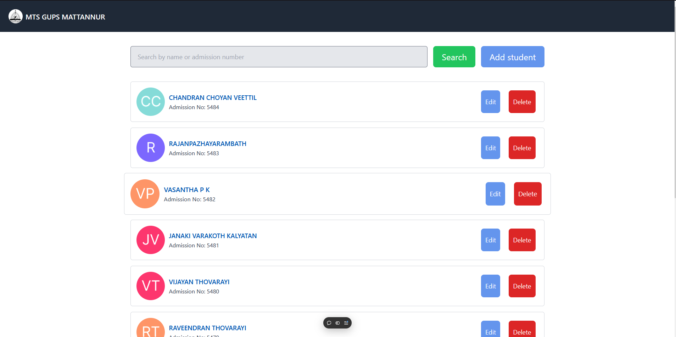This screenshot has height=337, width=676.
Task: Open CHANDRAN CHOYAN VEETTIL student link
Action: (213, 98)
